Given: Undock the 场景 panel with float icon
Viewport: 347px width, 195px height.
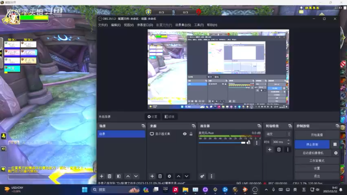Looking at the screenshot, I should [x=144, y=126].
